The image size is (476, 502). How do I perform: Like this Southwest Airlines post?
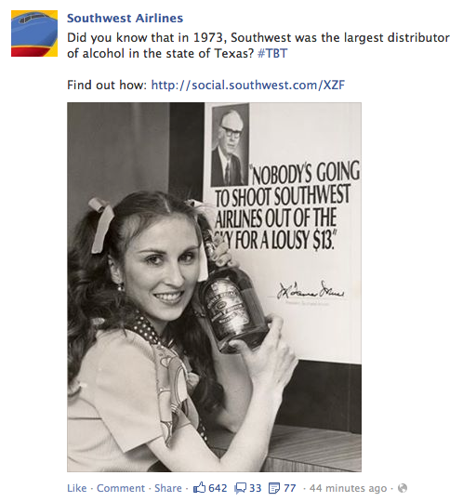77,488
